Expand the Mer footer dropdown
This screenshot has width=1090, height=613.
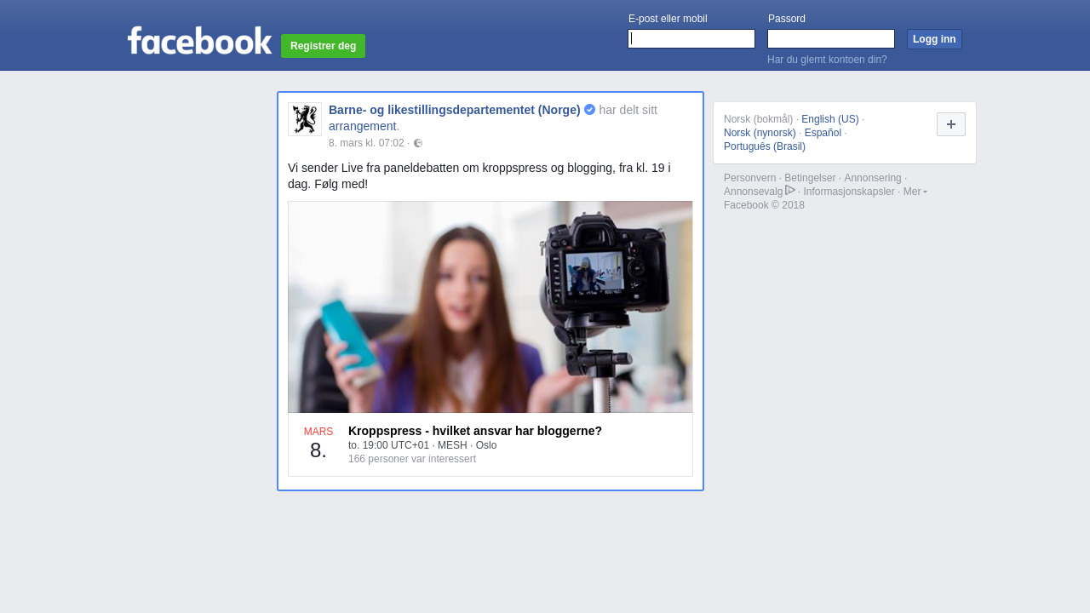click(915, 192)
